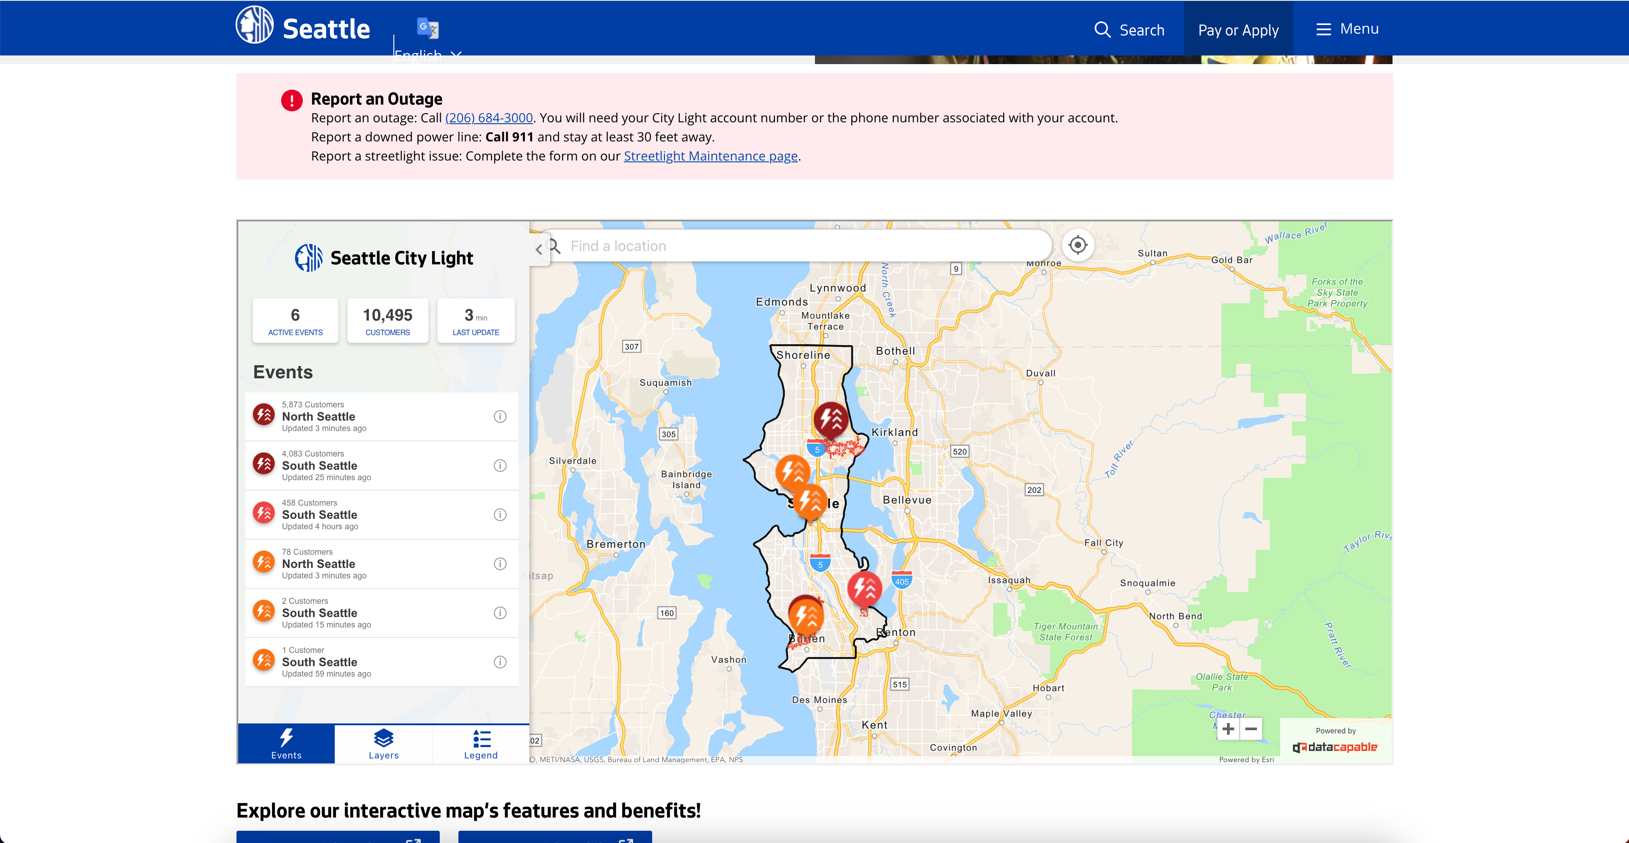Click the locate-me crosshair button on map

pyautogui.click(x=1077, y=245)
